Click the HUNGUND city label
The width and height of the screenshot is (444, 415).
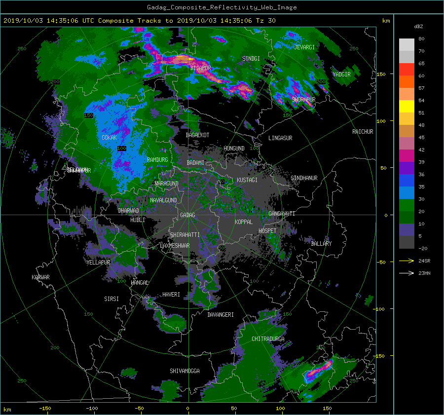click(x=234, y=149)
